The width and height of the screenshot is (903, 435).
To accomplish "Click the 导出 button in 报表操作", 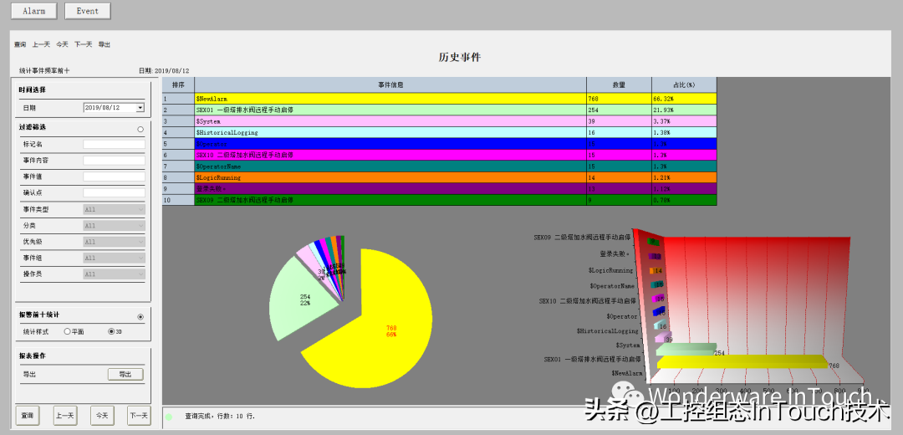I will pos(125,375).
